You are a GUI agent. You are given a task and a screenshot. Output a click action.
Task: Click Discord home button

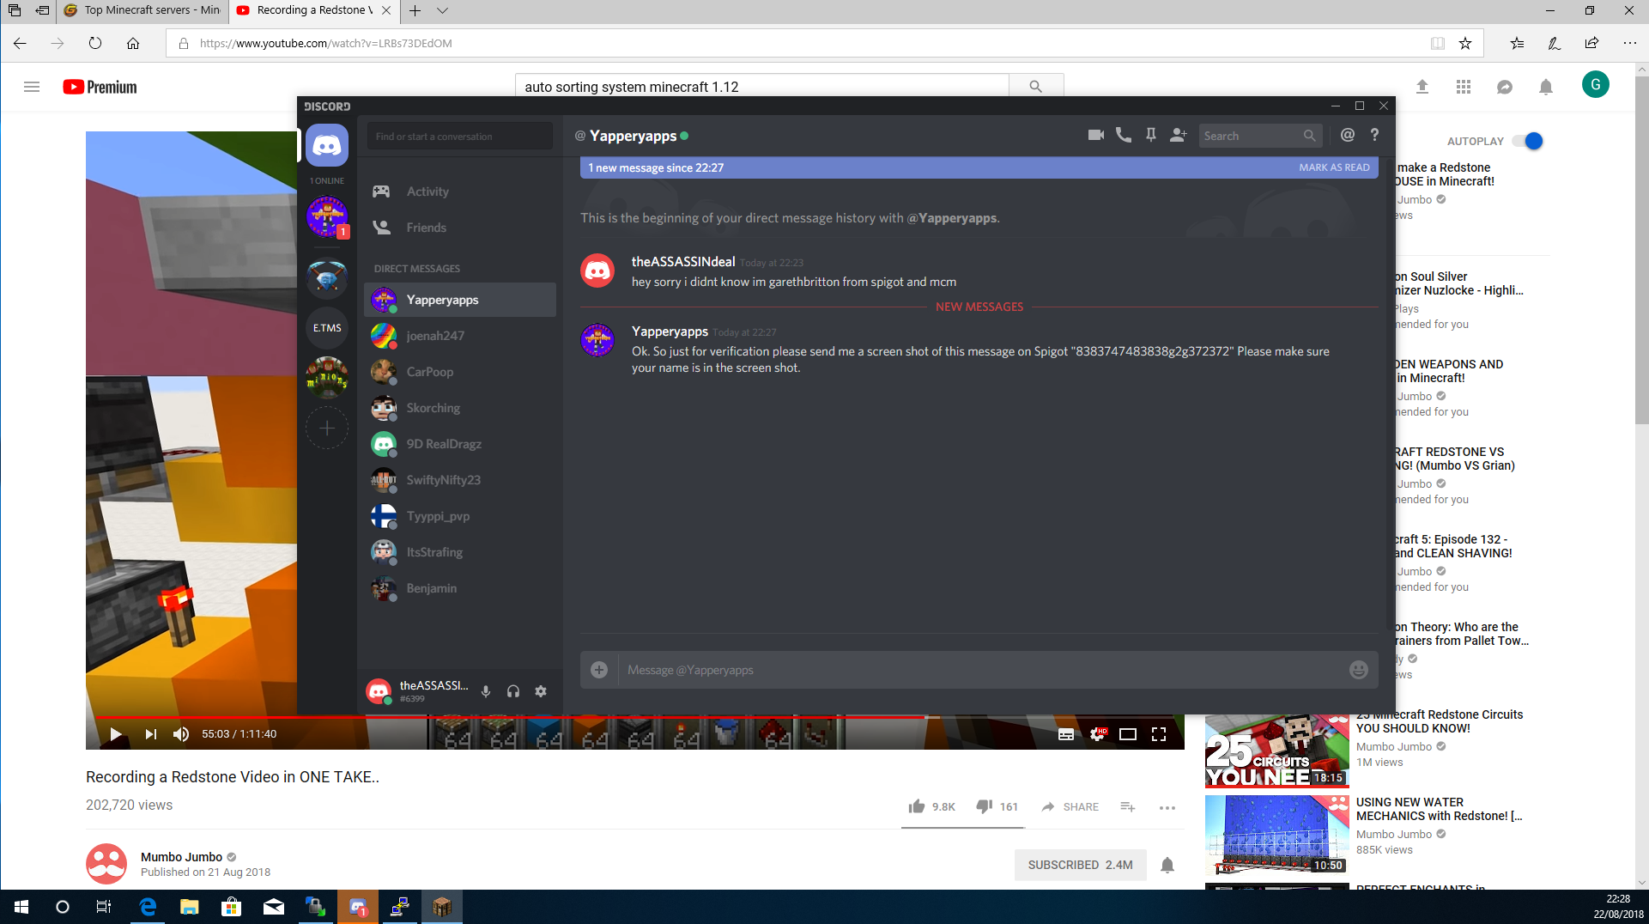(x=327, y=145)
